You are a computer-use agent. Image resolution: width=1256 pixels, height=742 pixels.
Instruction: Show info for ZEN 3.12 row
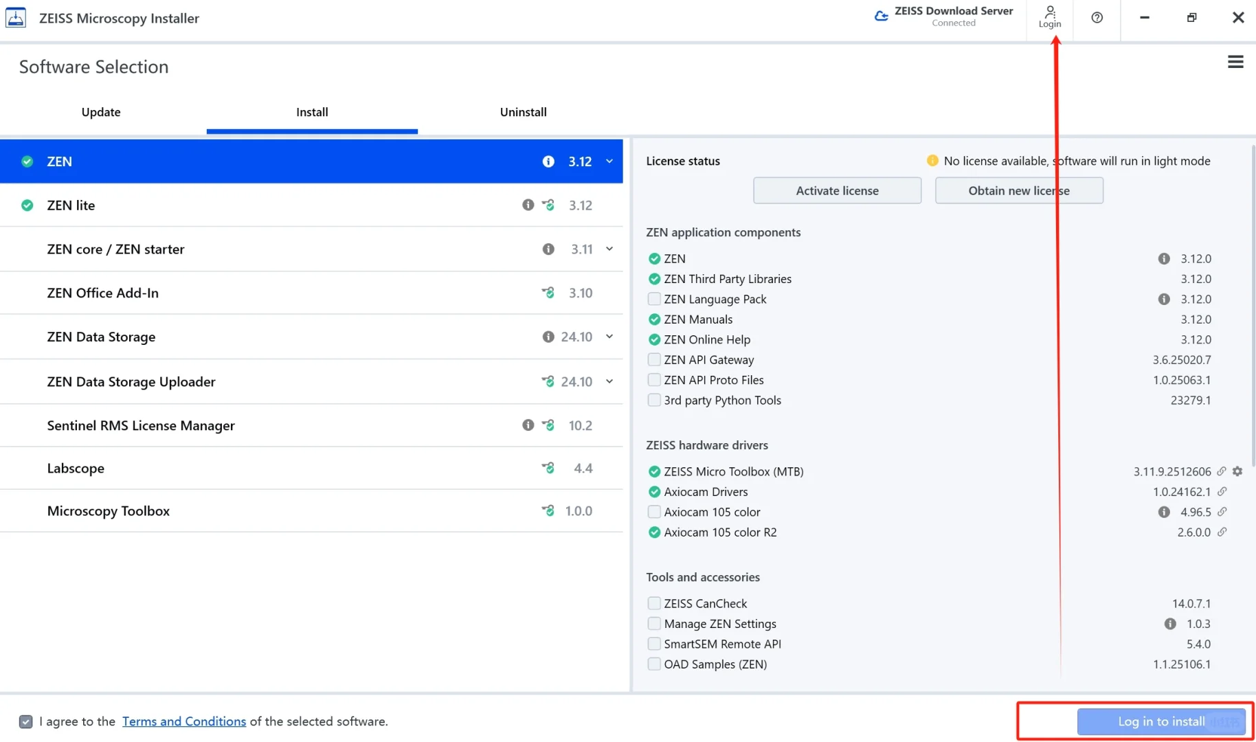[548, 161]
